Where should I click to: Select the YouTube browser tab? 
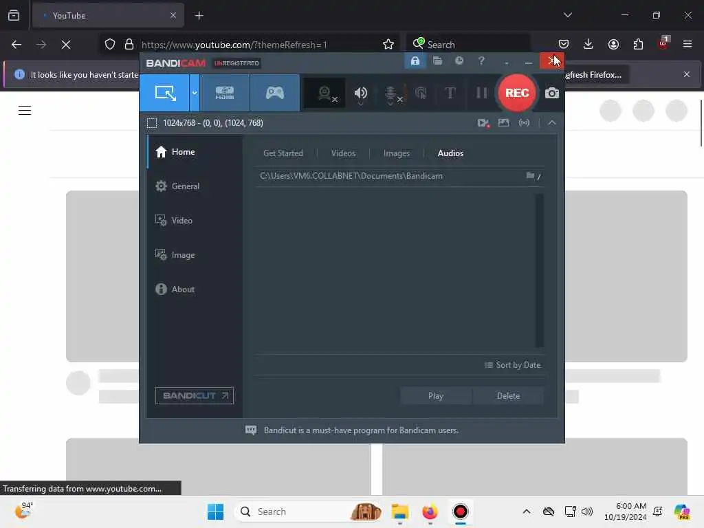(108, 16)
